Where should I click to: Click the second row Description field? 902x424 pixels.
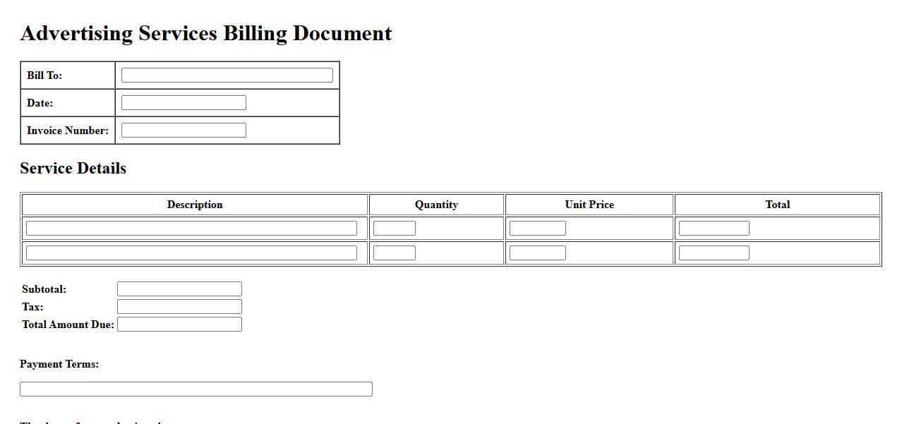[191, 253]
